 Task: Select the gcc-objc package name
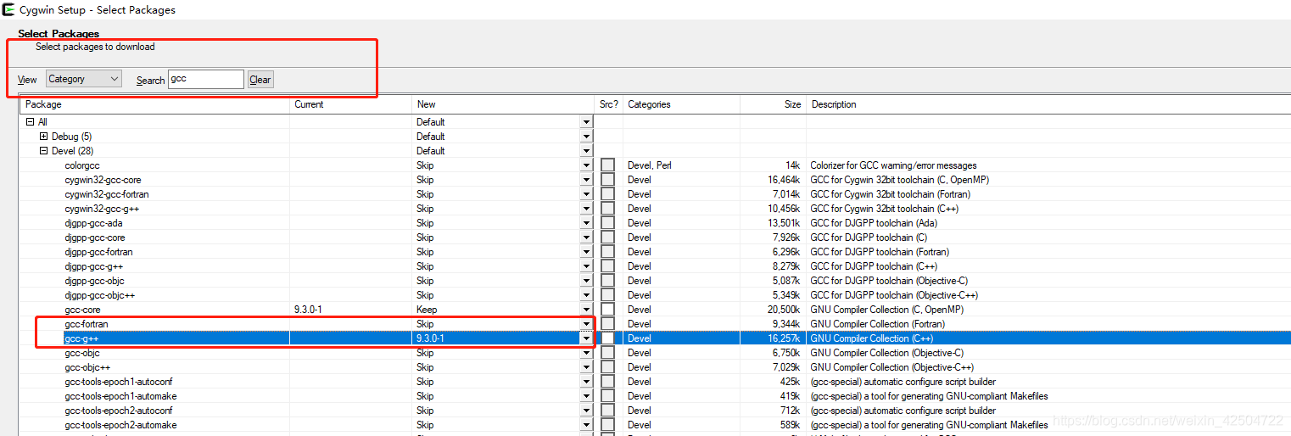(x=82, y=353)
